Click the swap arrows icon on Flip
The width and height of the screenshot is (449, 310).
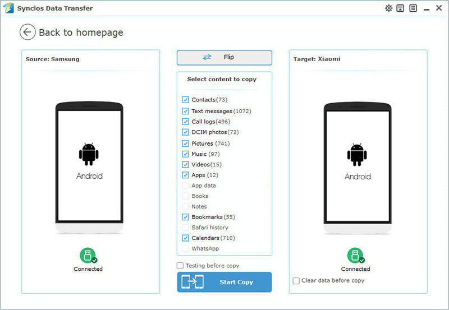[207, 57]
